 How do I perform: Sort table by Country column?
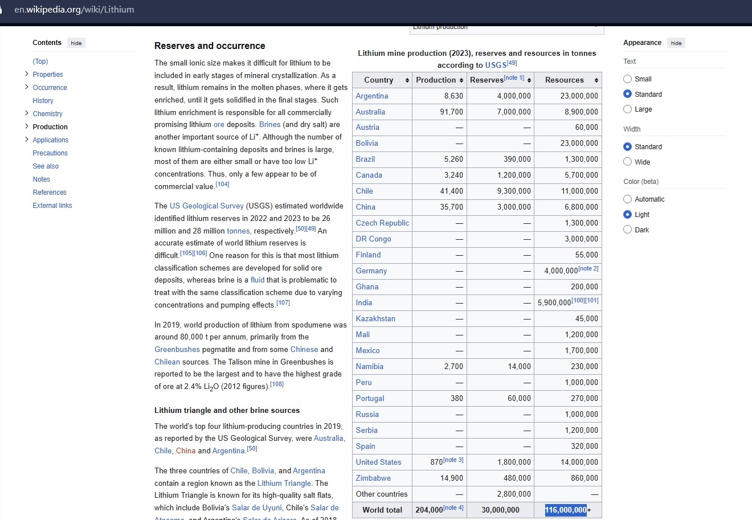(x=407, y=80)
